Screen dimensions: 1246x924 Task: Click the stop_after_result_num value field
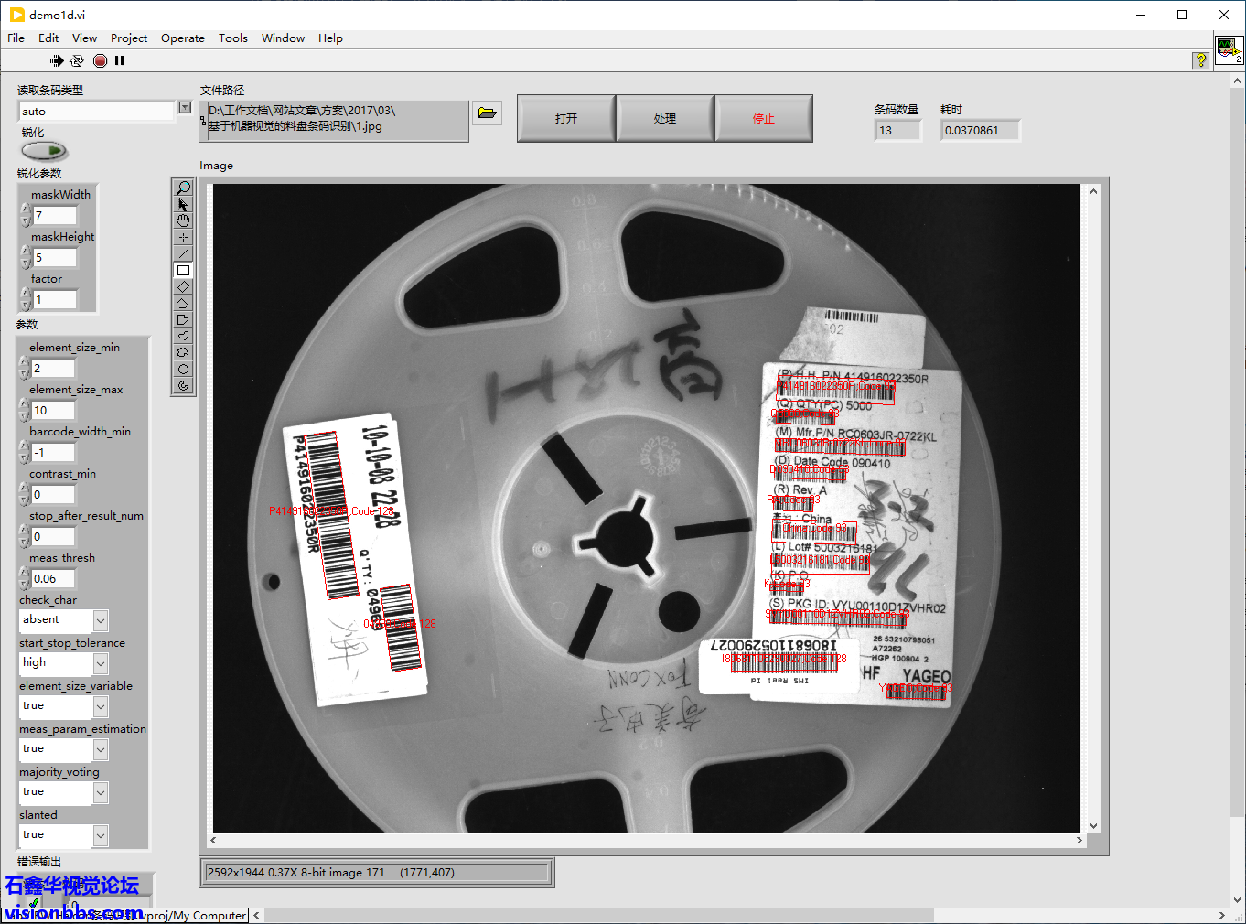[x=52, y=537]
